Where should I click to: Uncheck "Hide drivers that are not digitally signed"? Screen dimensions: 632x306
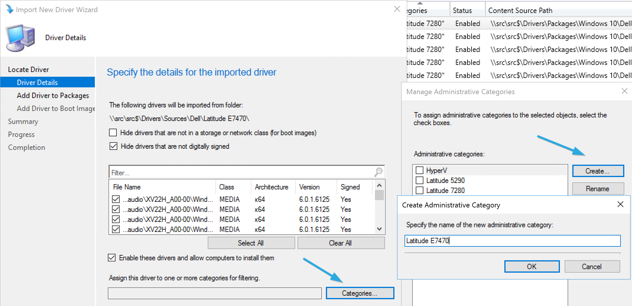point(113,146)
